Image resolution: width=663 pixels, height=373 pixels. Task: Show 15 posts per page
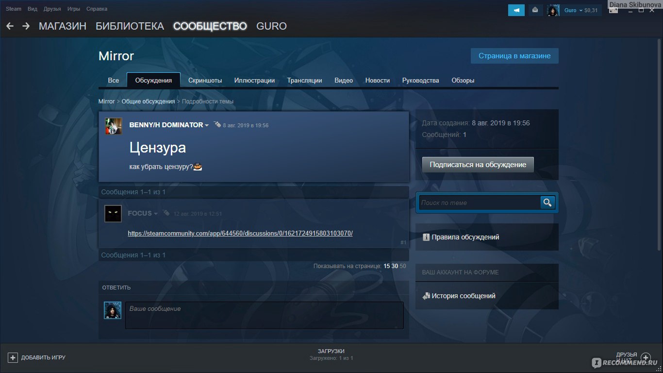[x=386, y=266]
